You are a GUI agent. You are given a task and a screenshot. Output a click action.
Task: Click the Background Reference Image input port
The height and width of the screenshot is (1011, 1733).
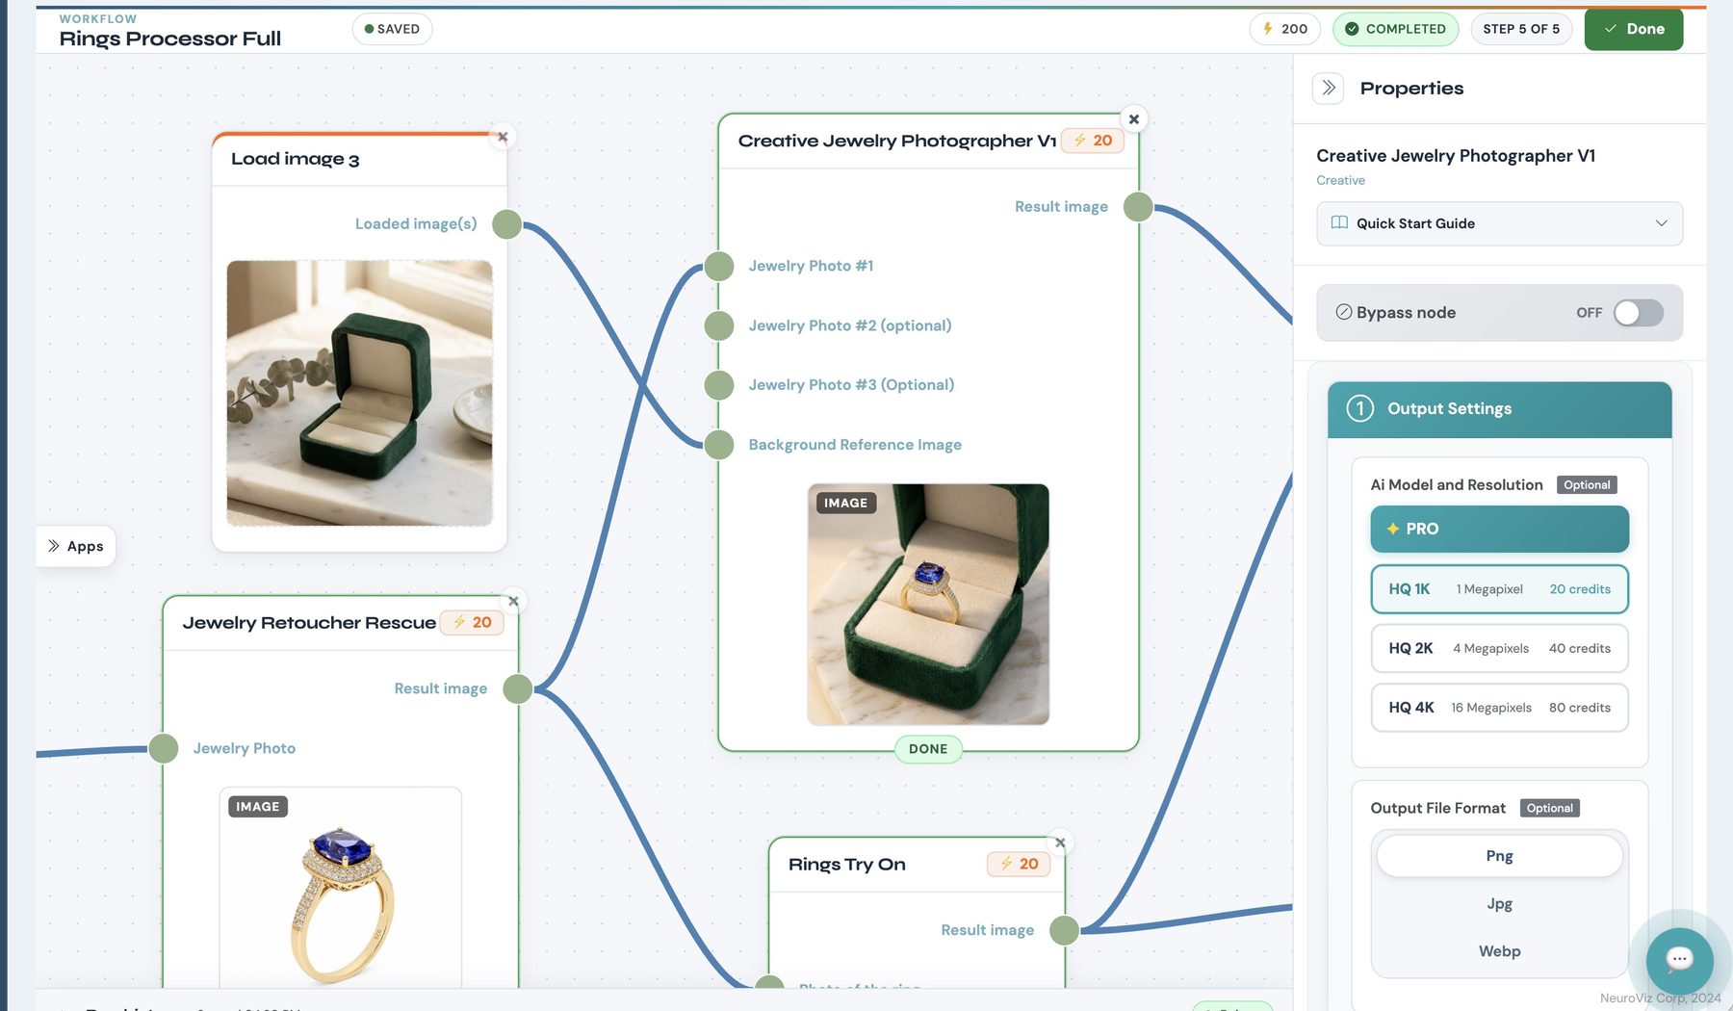(719, 445)
